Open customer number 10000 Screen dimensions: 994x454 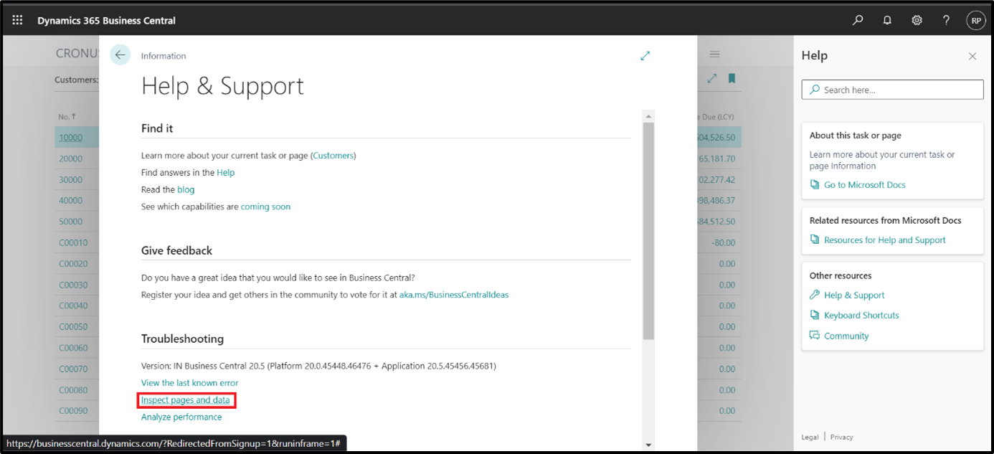click(x=70, y=138)
